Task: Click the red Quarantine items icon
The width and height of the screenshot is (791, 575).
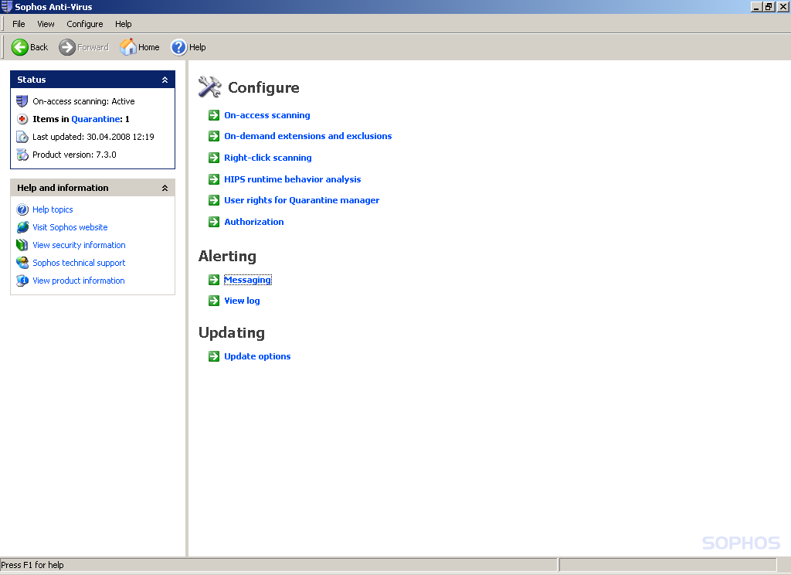Action: [22, 119]
